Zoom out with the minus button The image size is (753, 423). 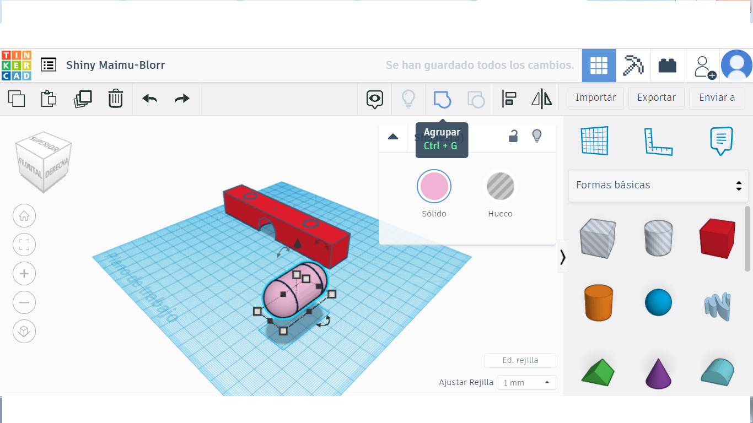[x=24, y=302]
